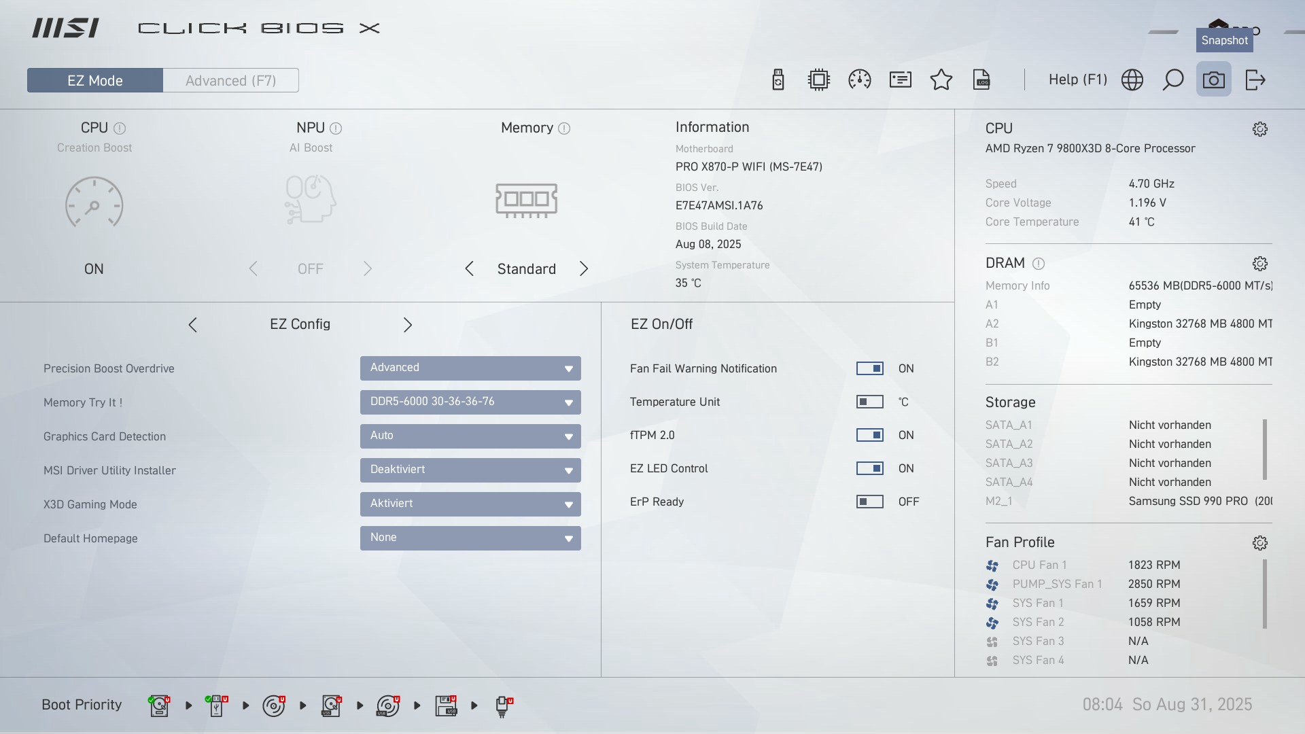Expand the Graphics Card Detection dropdown
This screenshot has width=1305, height=734.
tap(470, 436)
